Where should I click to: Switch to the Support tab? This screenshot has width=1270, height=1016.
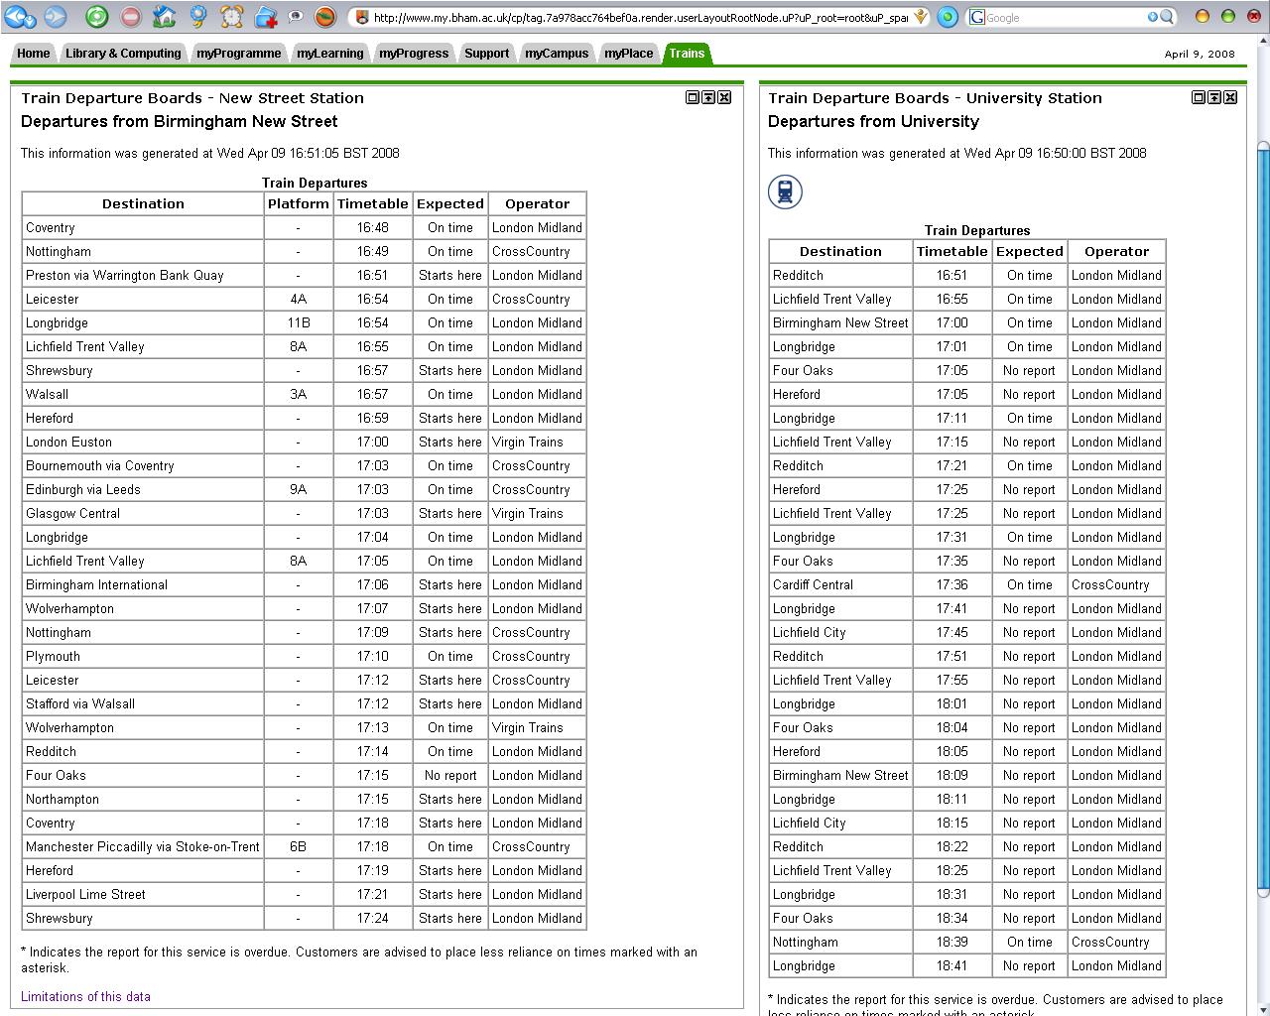[x=486, y=54]
